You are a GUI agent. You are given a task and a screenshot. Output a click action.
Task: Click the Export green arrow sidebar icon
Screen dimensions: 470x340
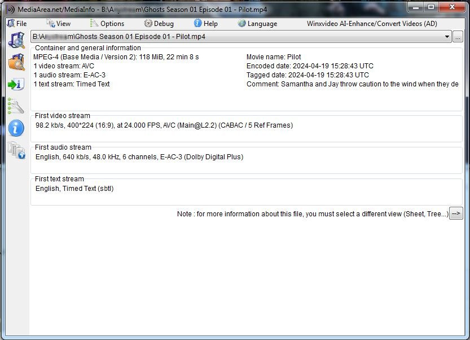[x=16, y=84]
